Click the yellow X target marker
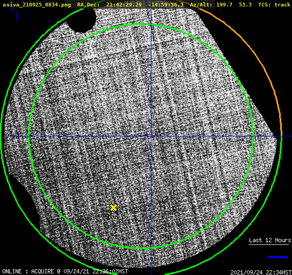Screen dimensions: 292x275 [113, 207]
